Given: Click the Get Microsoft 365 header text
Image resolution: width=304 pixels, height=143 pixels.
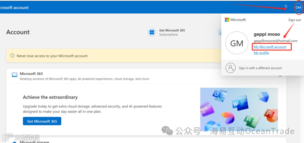Looking at the screenshot, I should [x=172, y=30].
